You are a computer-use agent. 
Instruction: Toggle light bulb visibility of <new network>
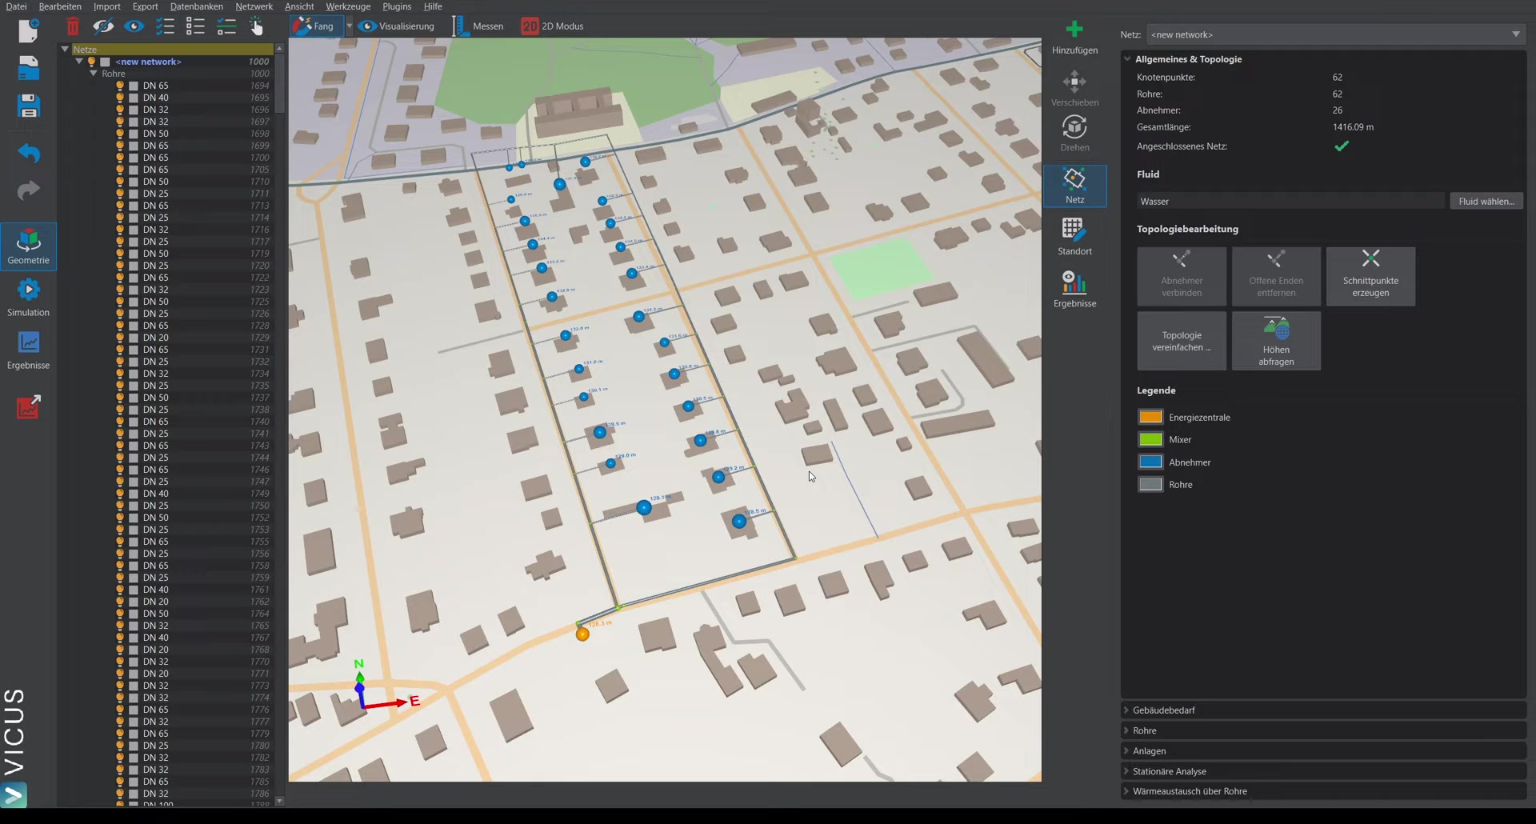(91, 62)
